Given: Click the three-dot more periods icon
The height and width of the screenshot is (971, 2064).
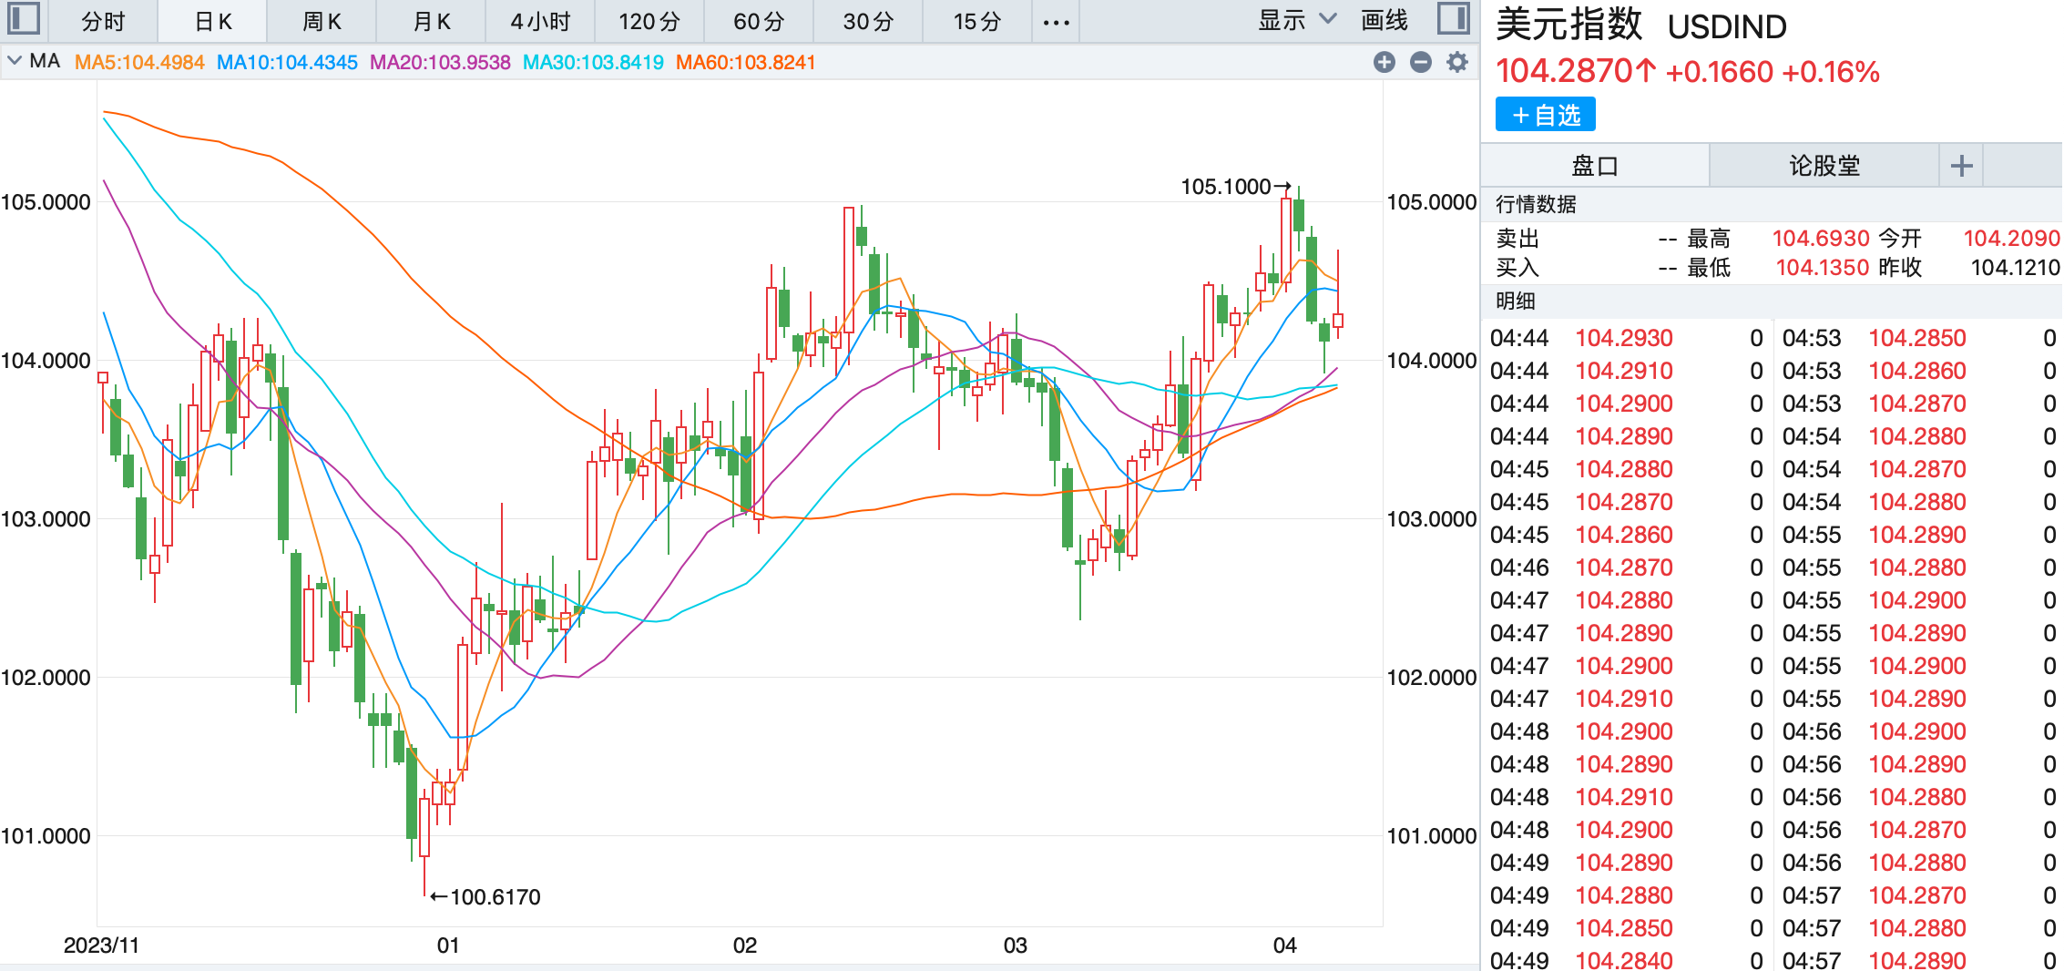Looking at the screenshot, I should tap(1056, 22).
